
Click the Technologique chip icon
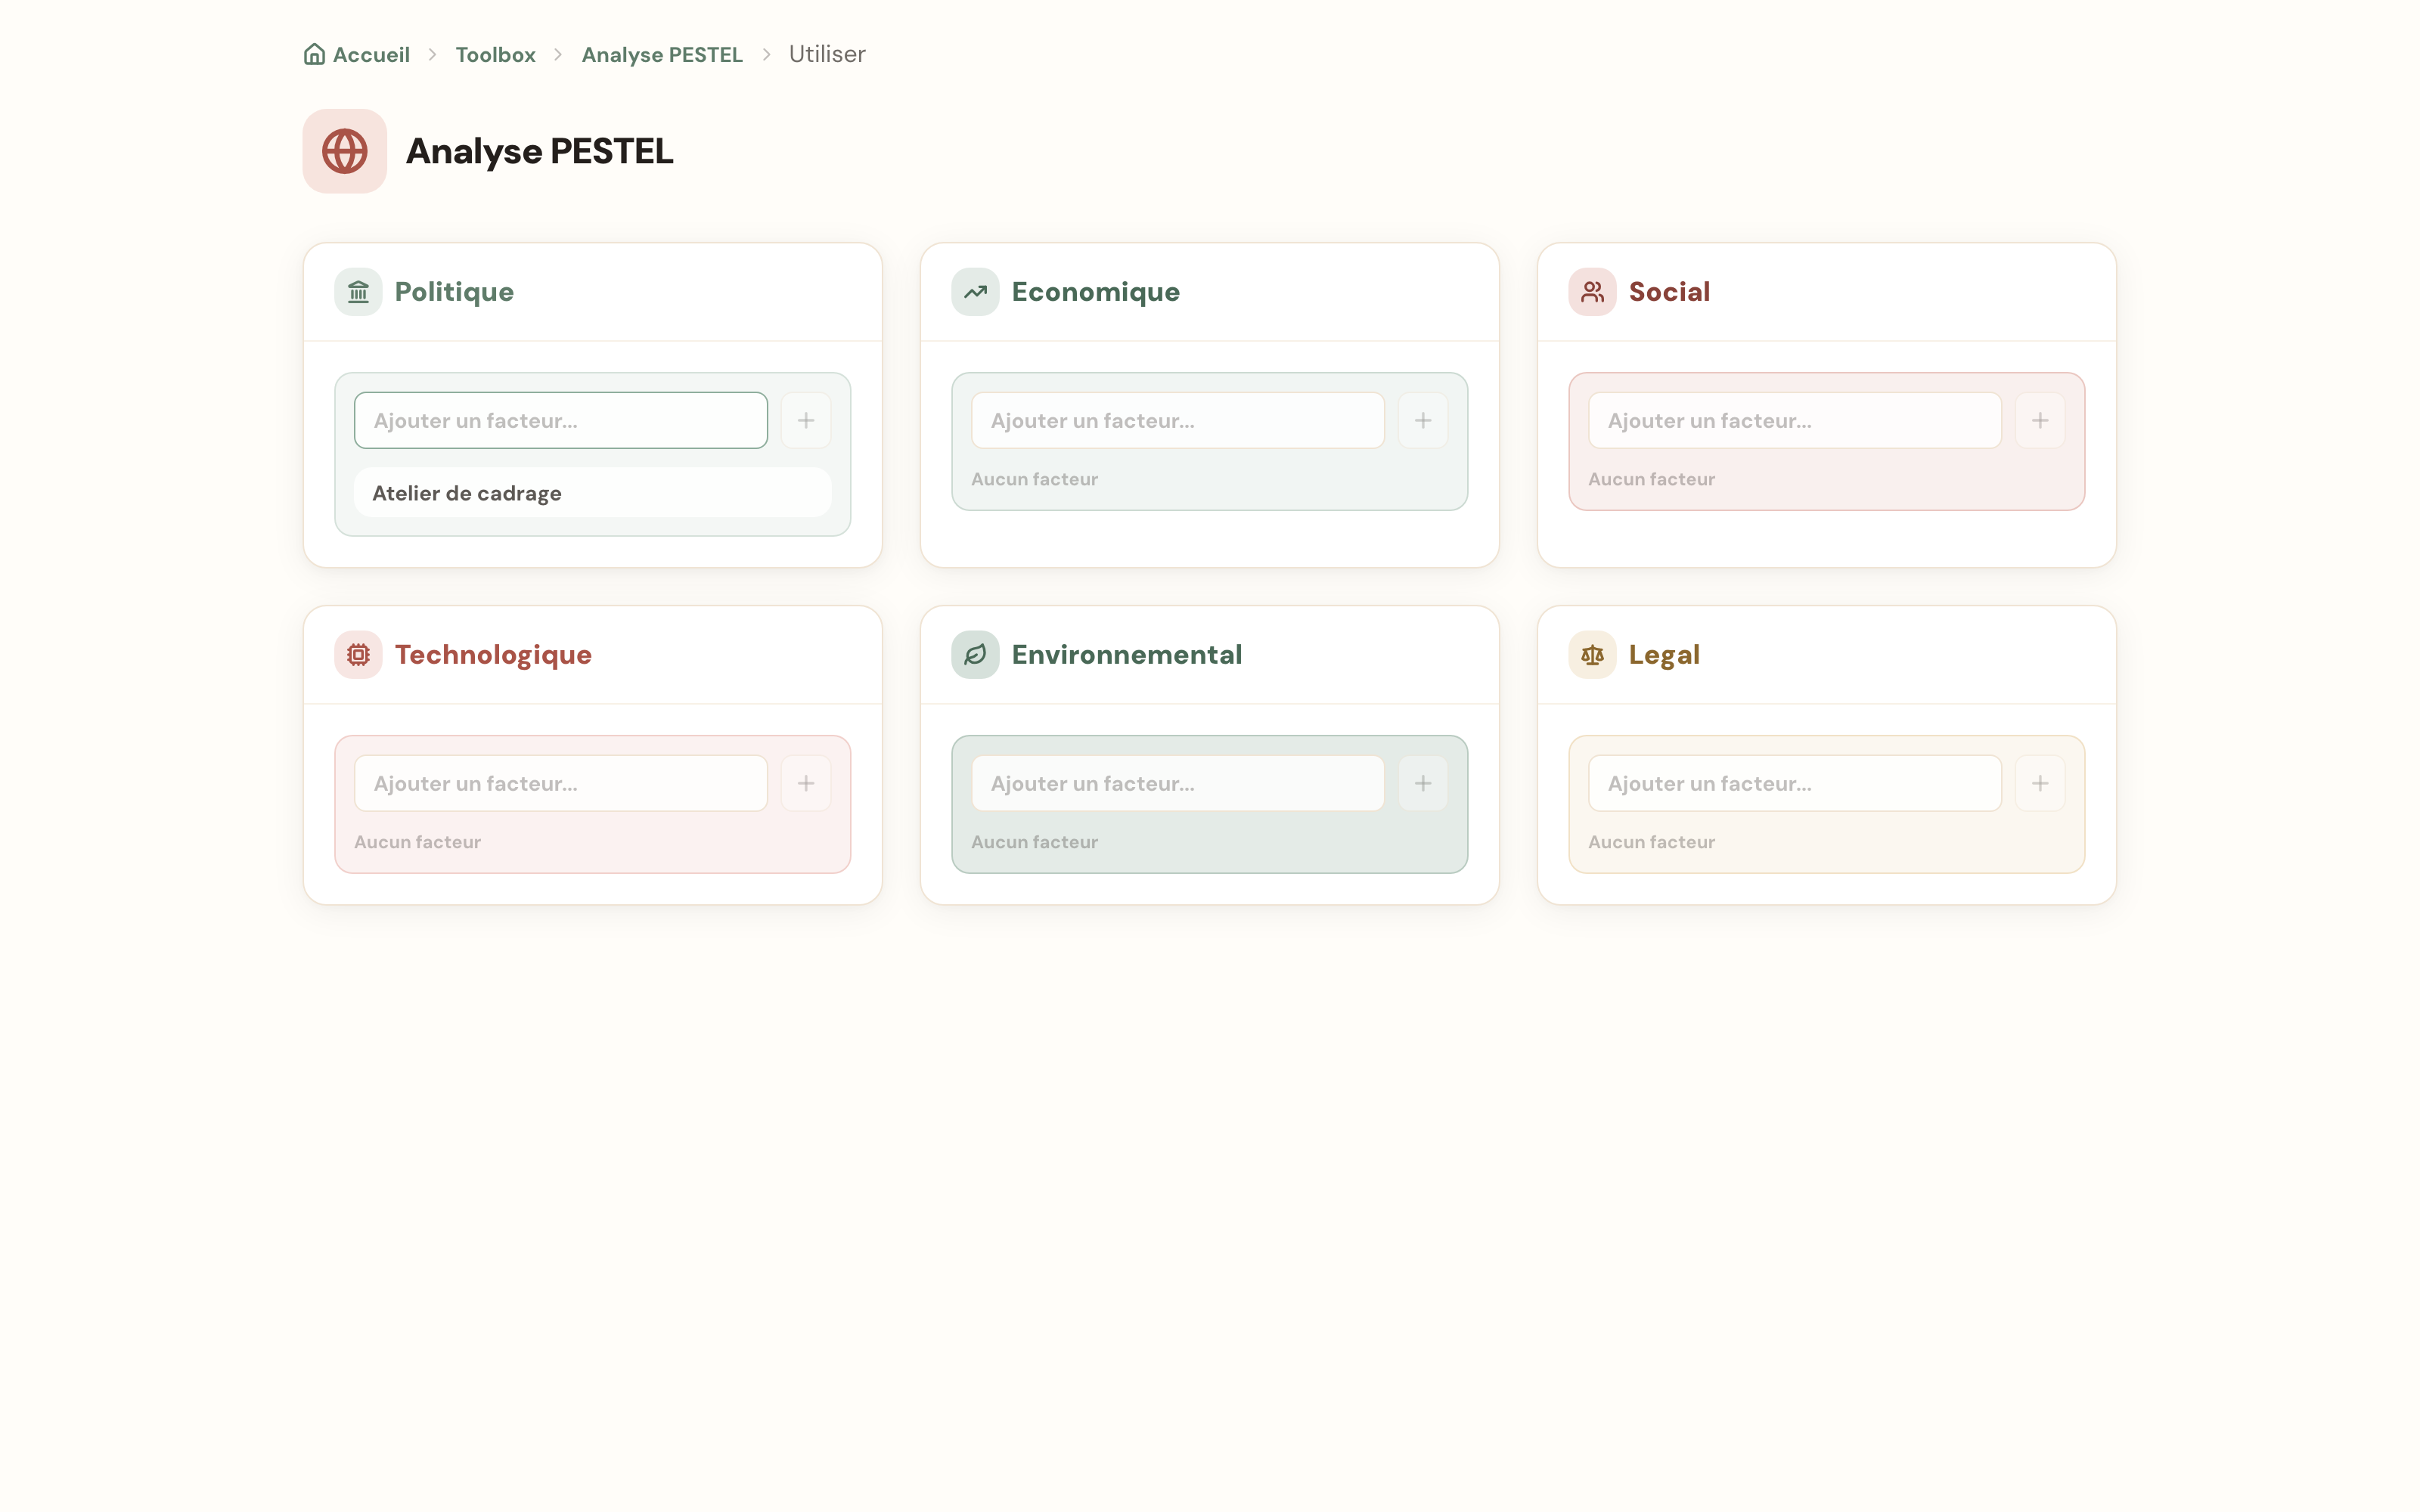358,655
